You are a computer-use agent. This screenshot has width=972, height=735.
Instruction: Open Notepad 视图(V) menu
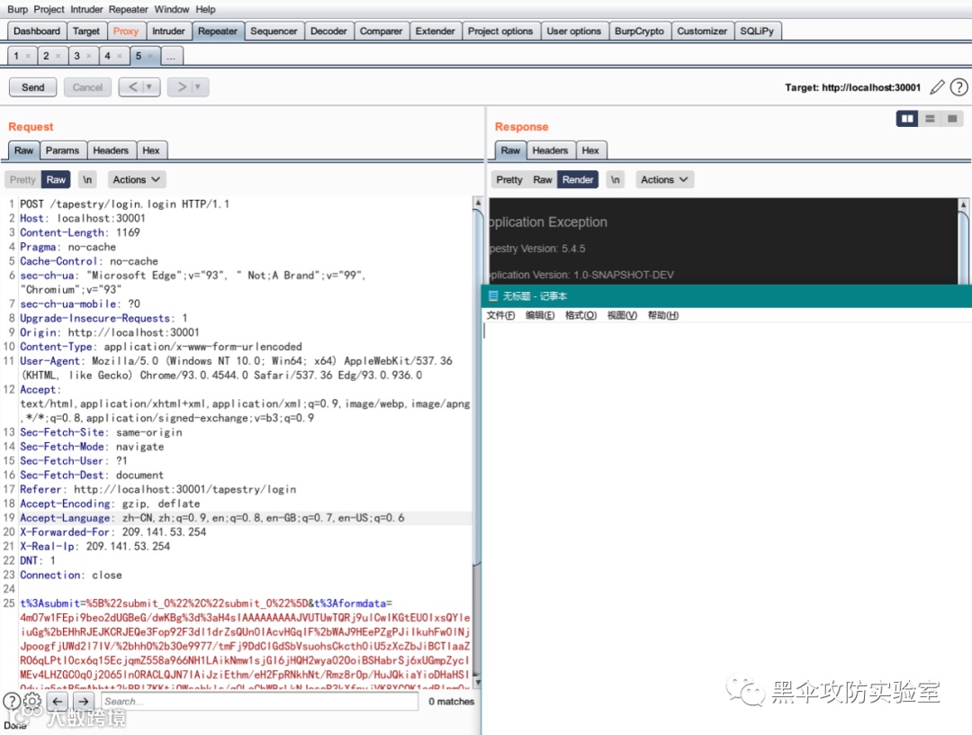(x=623, y=315)
